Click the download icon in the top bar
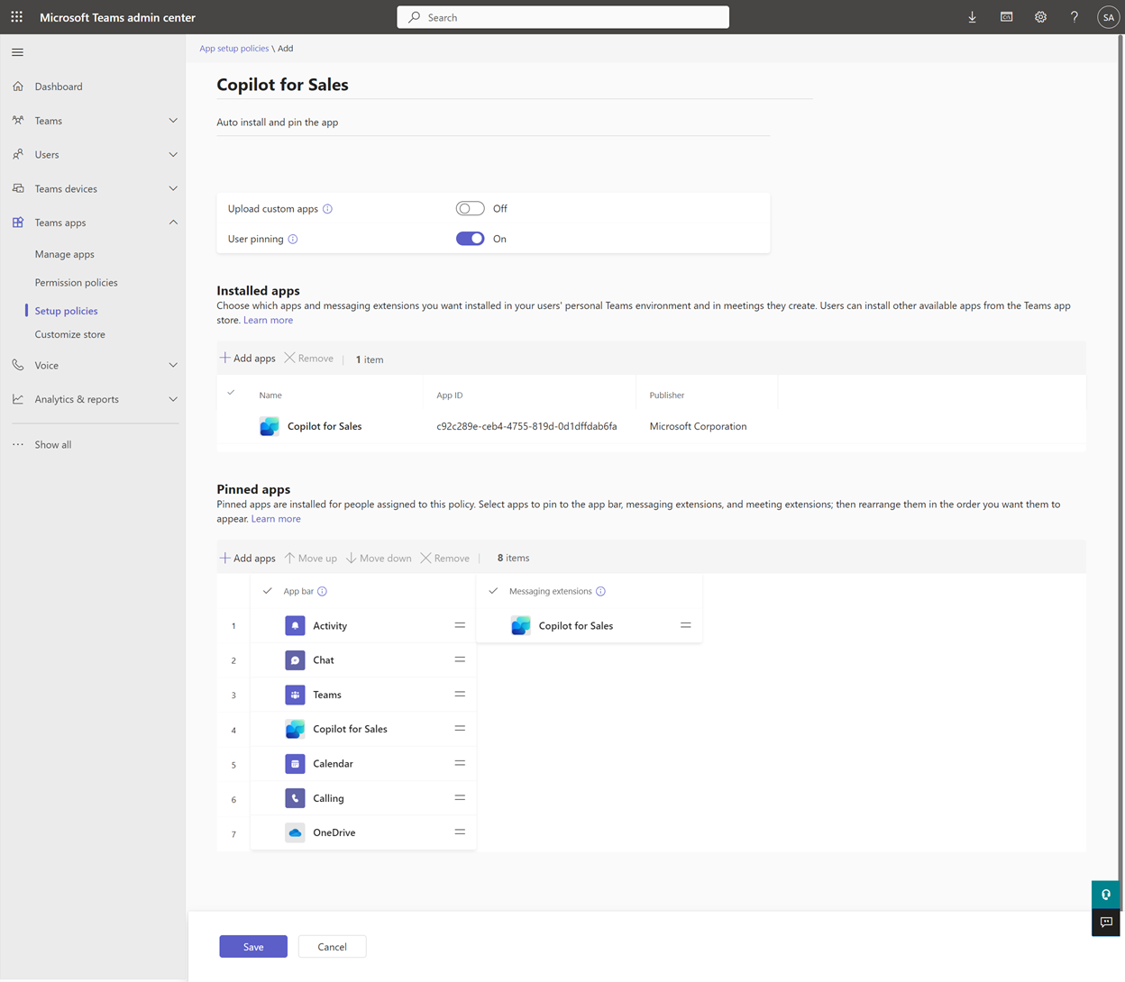 pos(972,16)
